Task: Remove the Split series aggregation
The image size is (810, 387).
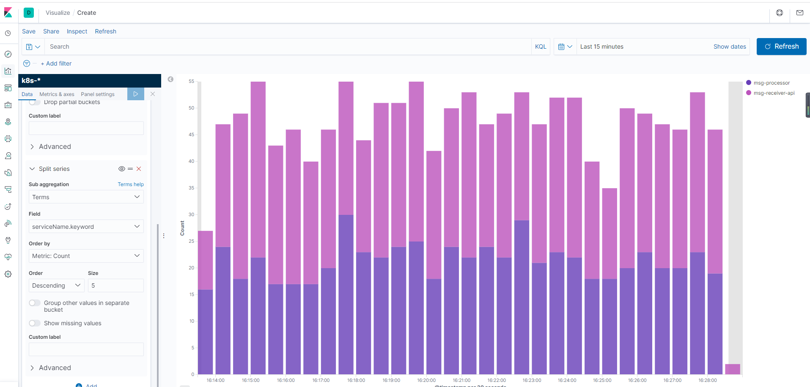Action: point(139,169)
